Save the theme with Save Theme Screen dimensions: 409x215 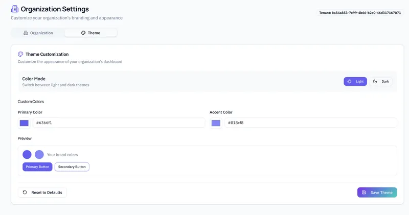(x=377, y=193)
